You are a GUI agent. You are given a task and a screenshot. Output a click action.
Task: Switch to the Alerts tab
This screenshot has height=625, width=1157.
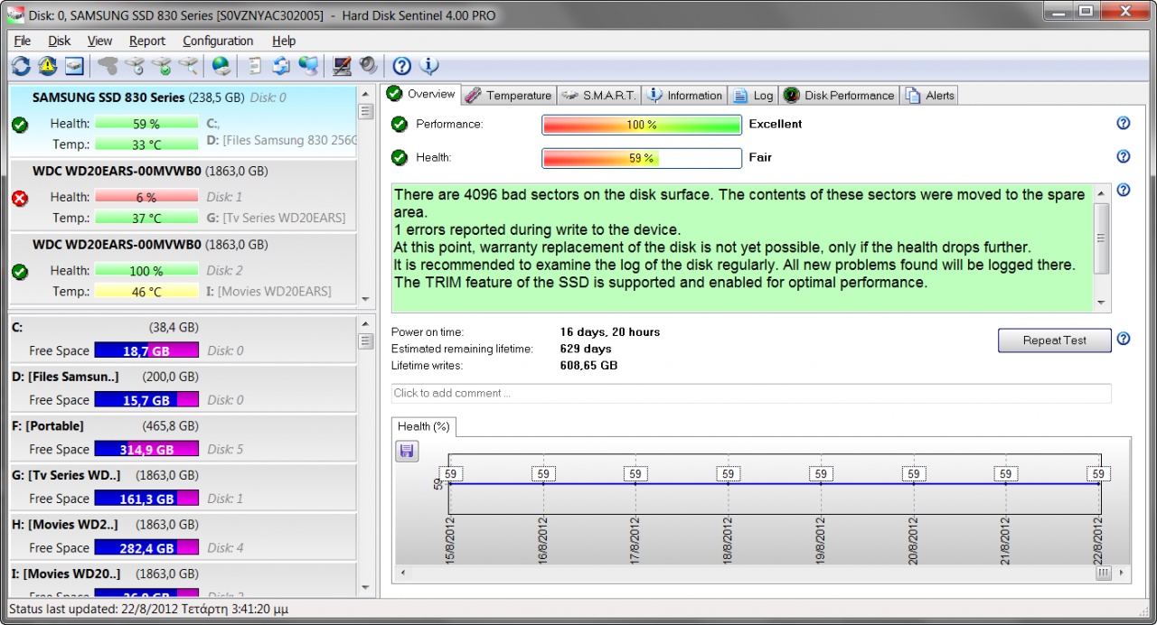pos(929,95)
